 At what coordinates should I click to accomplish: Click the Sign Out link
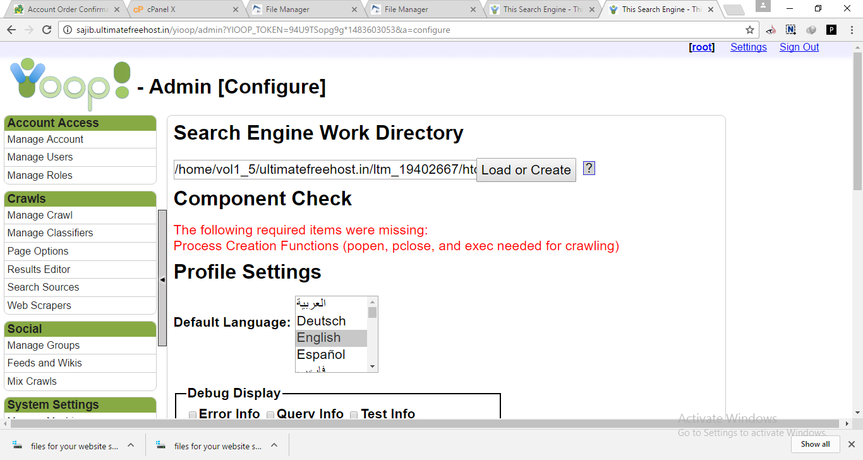[x=799, y=47]
